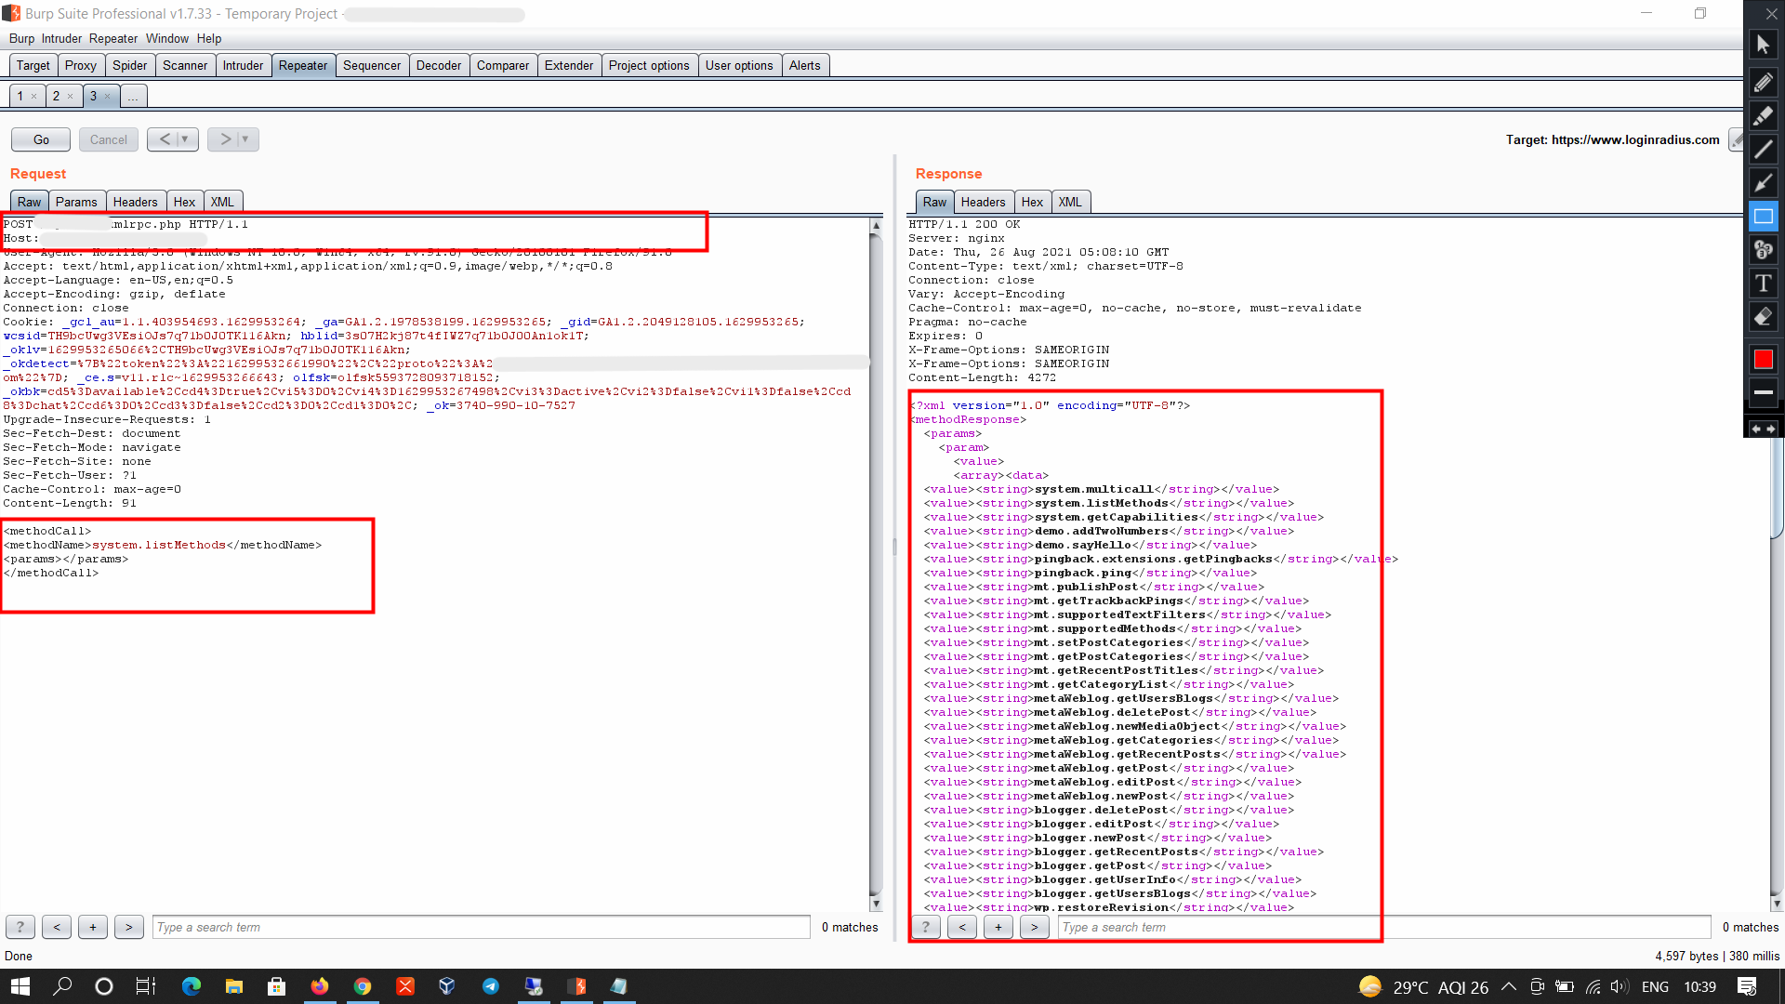Click the request search term input field
Image resolution: width=1785 pixels, height=1004 pixels.
[482, 927]
